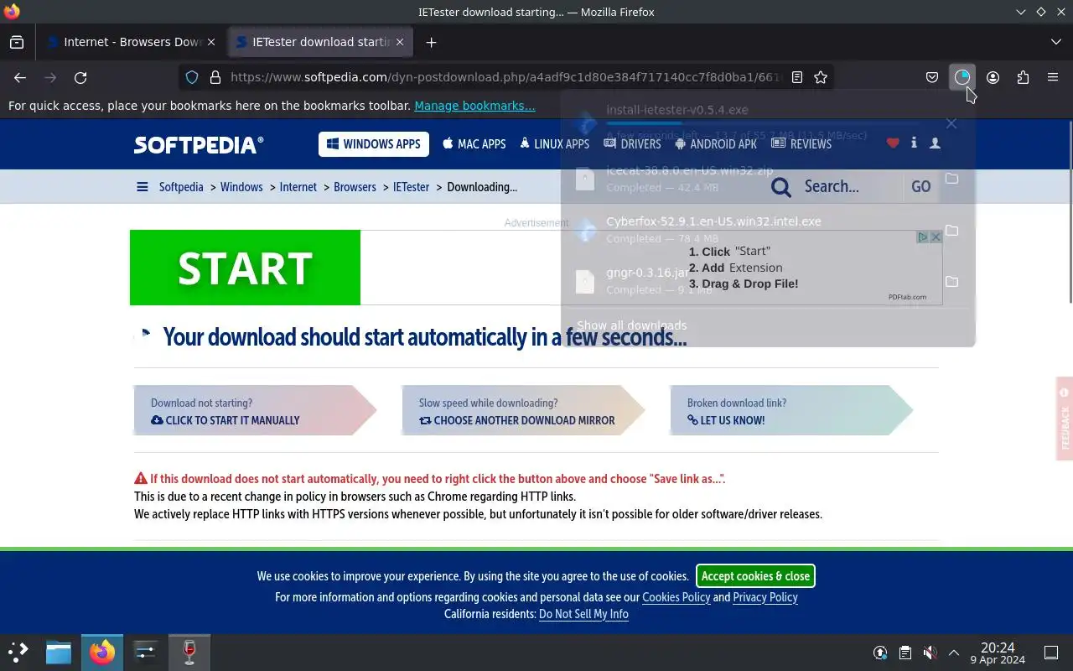
Task: Open the Cyberfox-52.9.1 downloaded file
Action: [750, 230]
